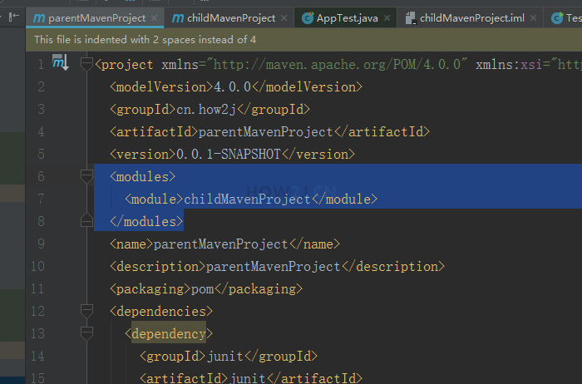Click the name parentMavenProject on line 9

pyautogui.click(x=221, y=244)
